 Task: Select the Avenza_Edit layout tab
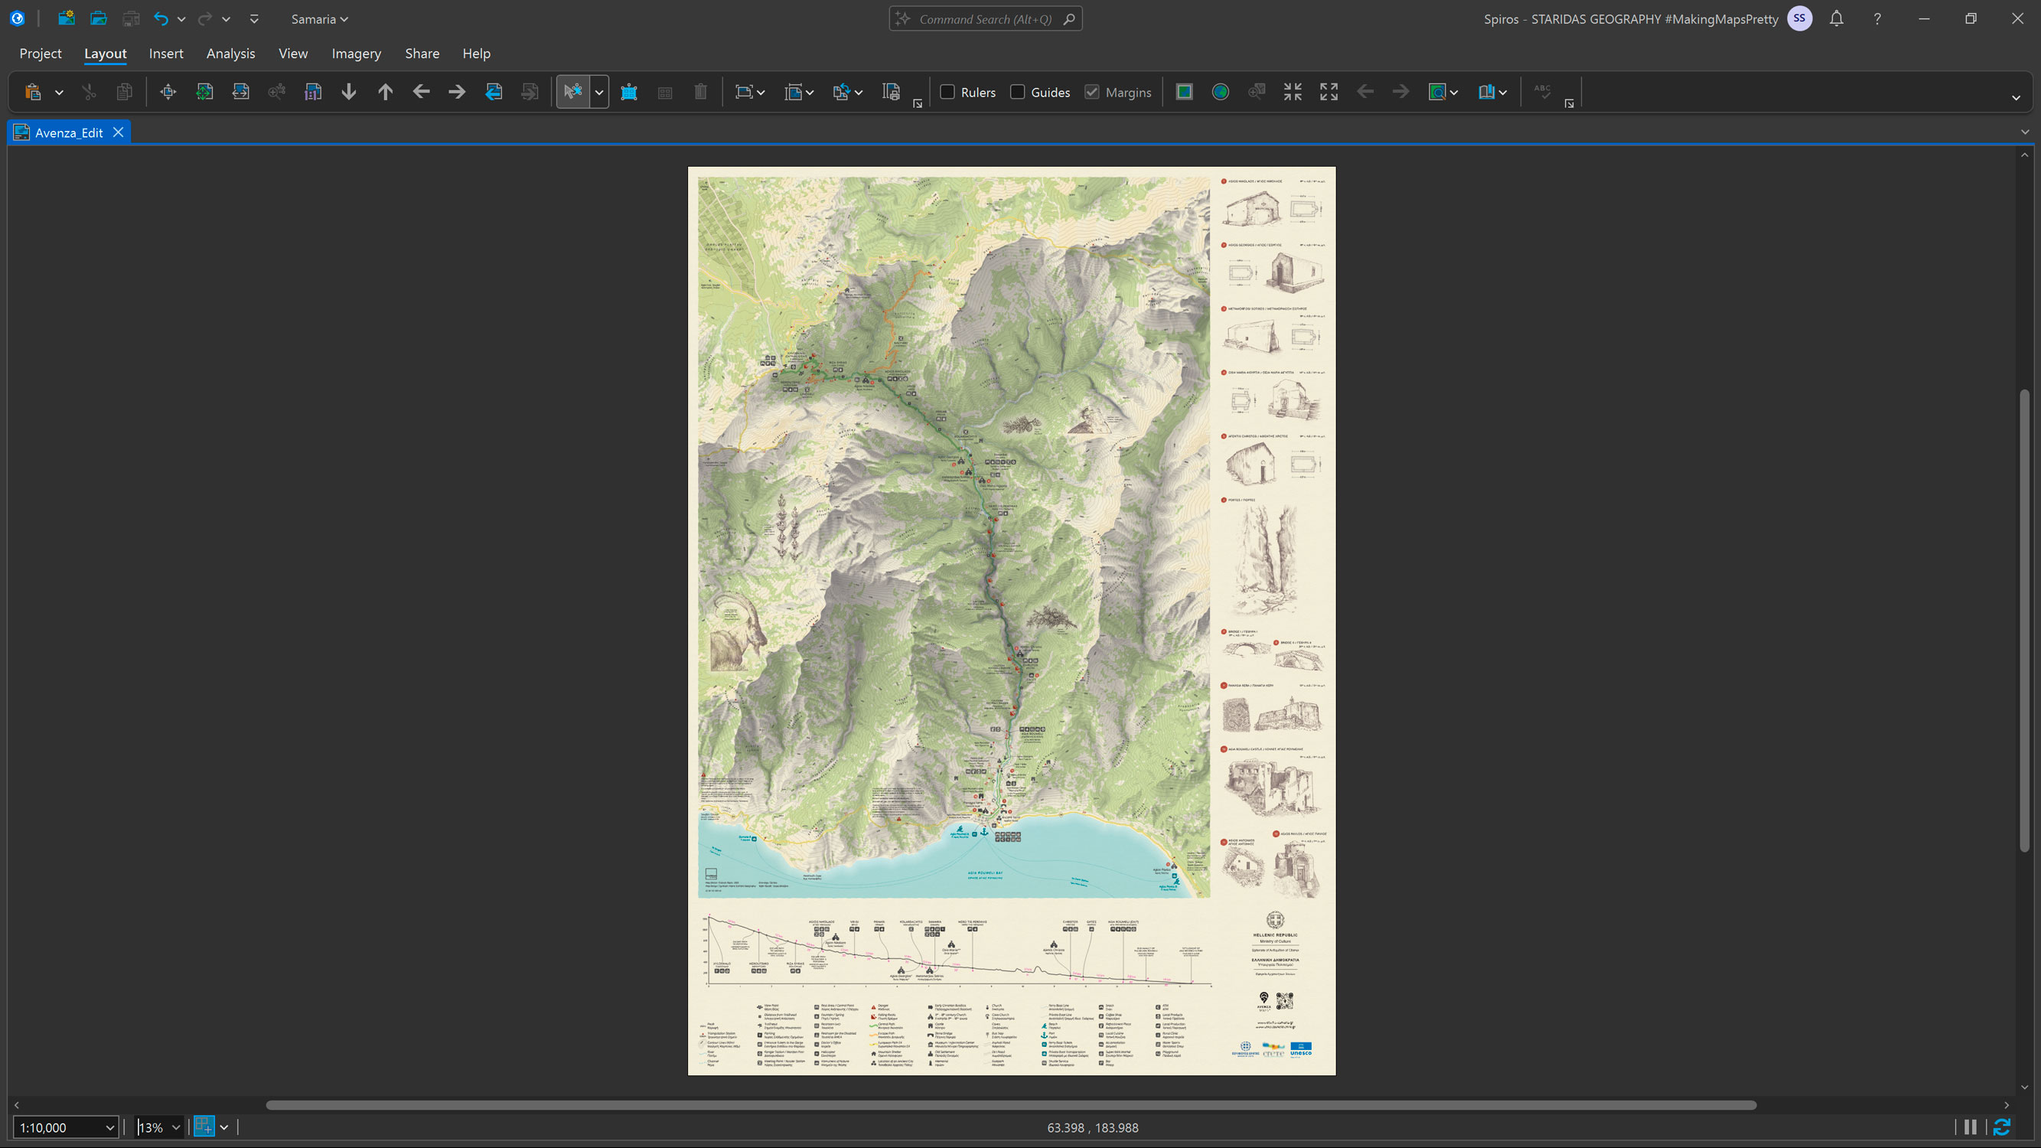pos(69,132)
